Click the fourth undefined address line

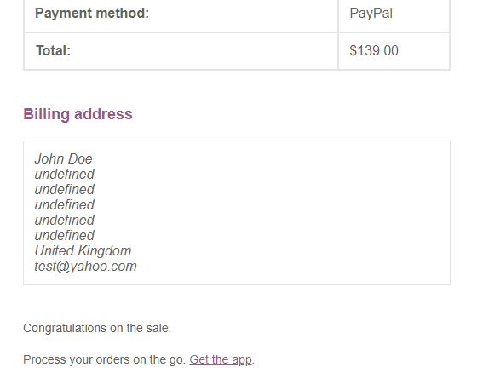point(65,221)
